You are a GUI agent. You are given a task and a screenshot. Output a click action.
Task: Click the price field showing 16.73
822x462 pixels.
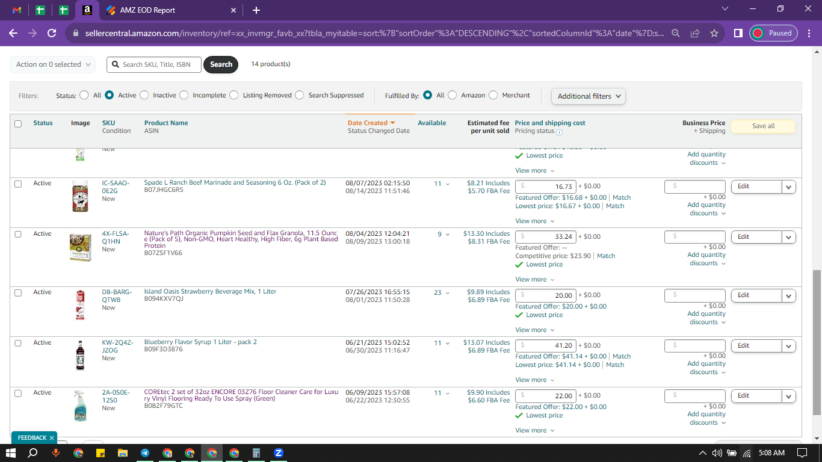546,186
